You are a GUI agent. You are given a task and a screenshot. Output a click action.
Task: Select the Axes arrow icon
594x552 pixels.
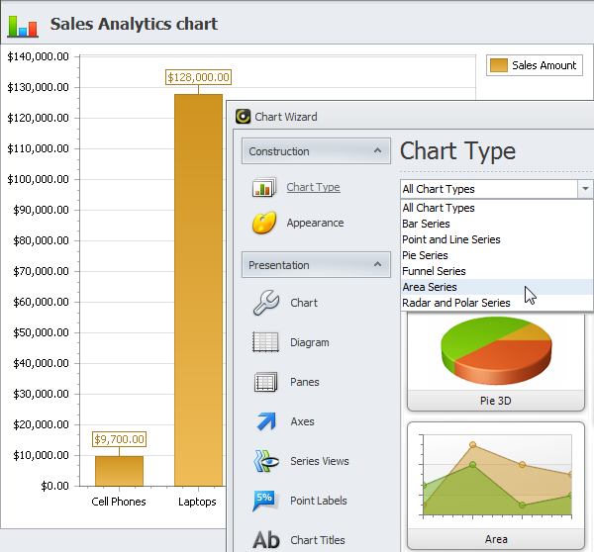click(x=265, y=421)
